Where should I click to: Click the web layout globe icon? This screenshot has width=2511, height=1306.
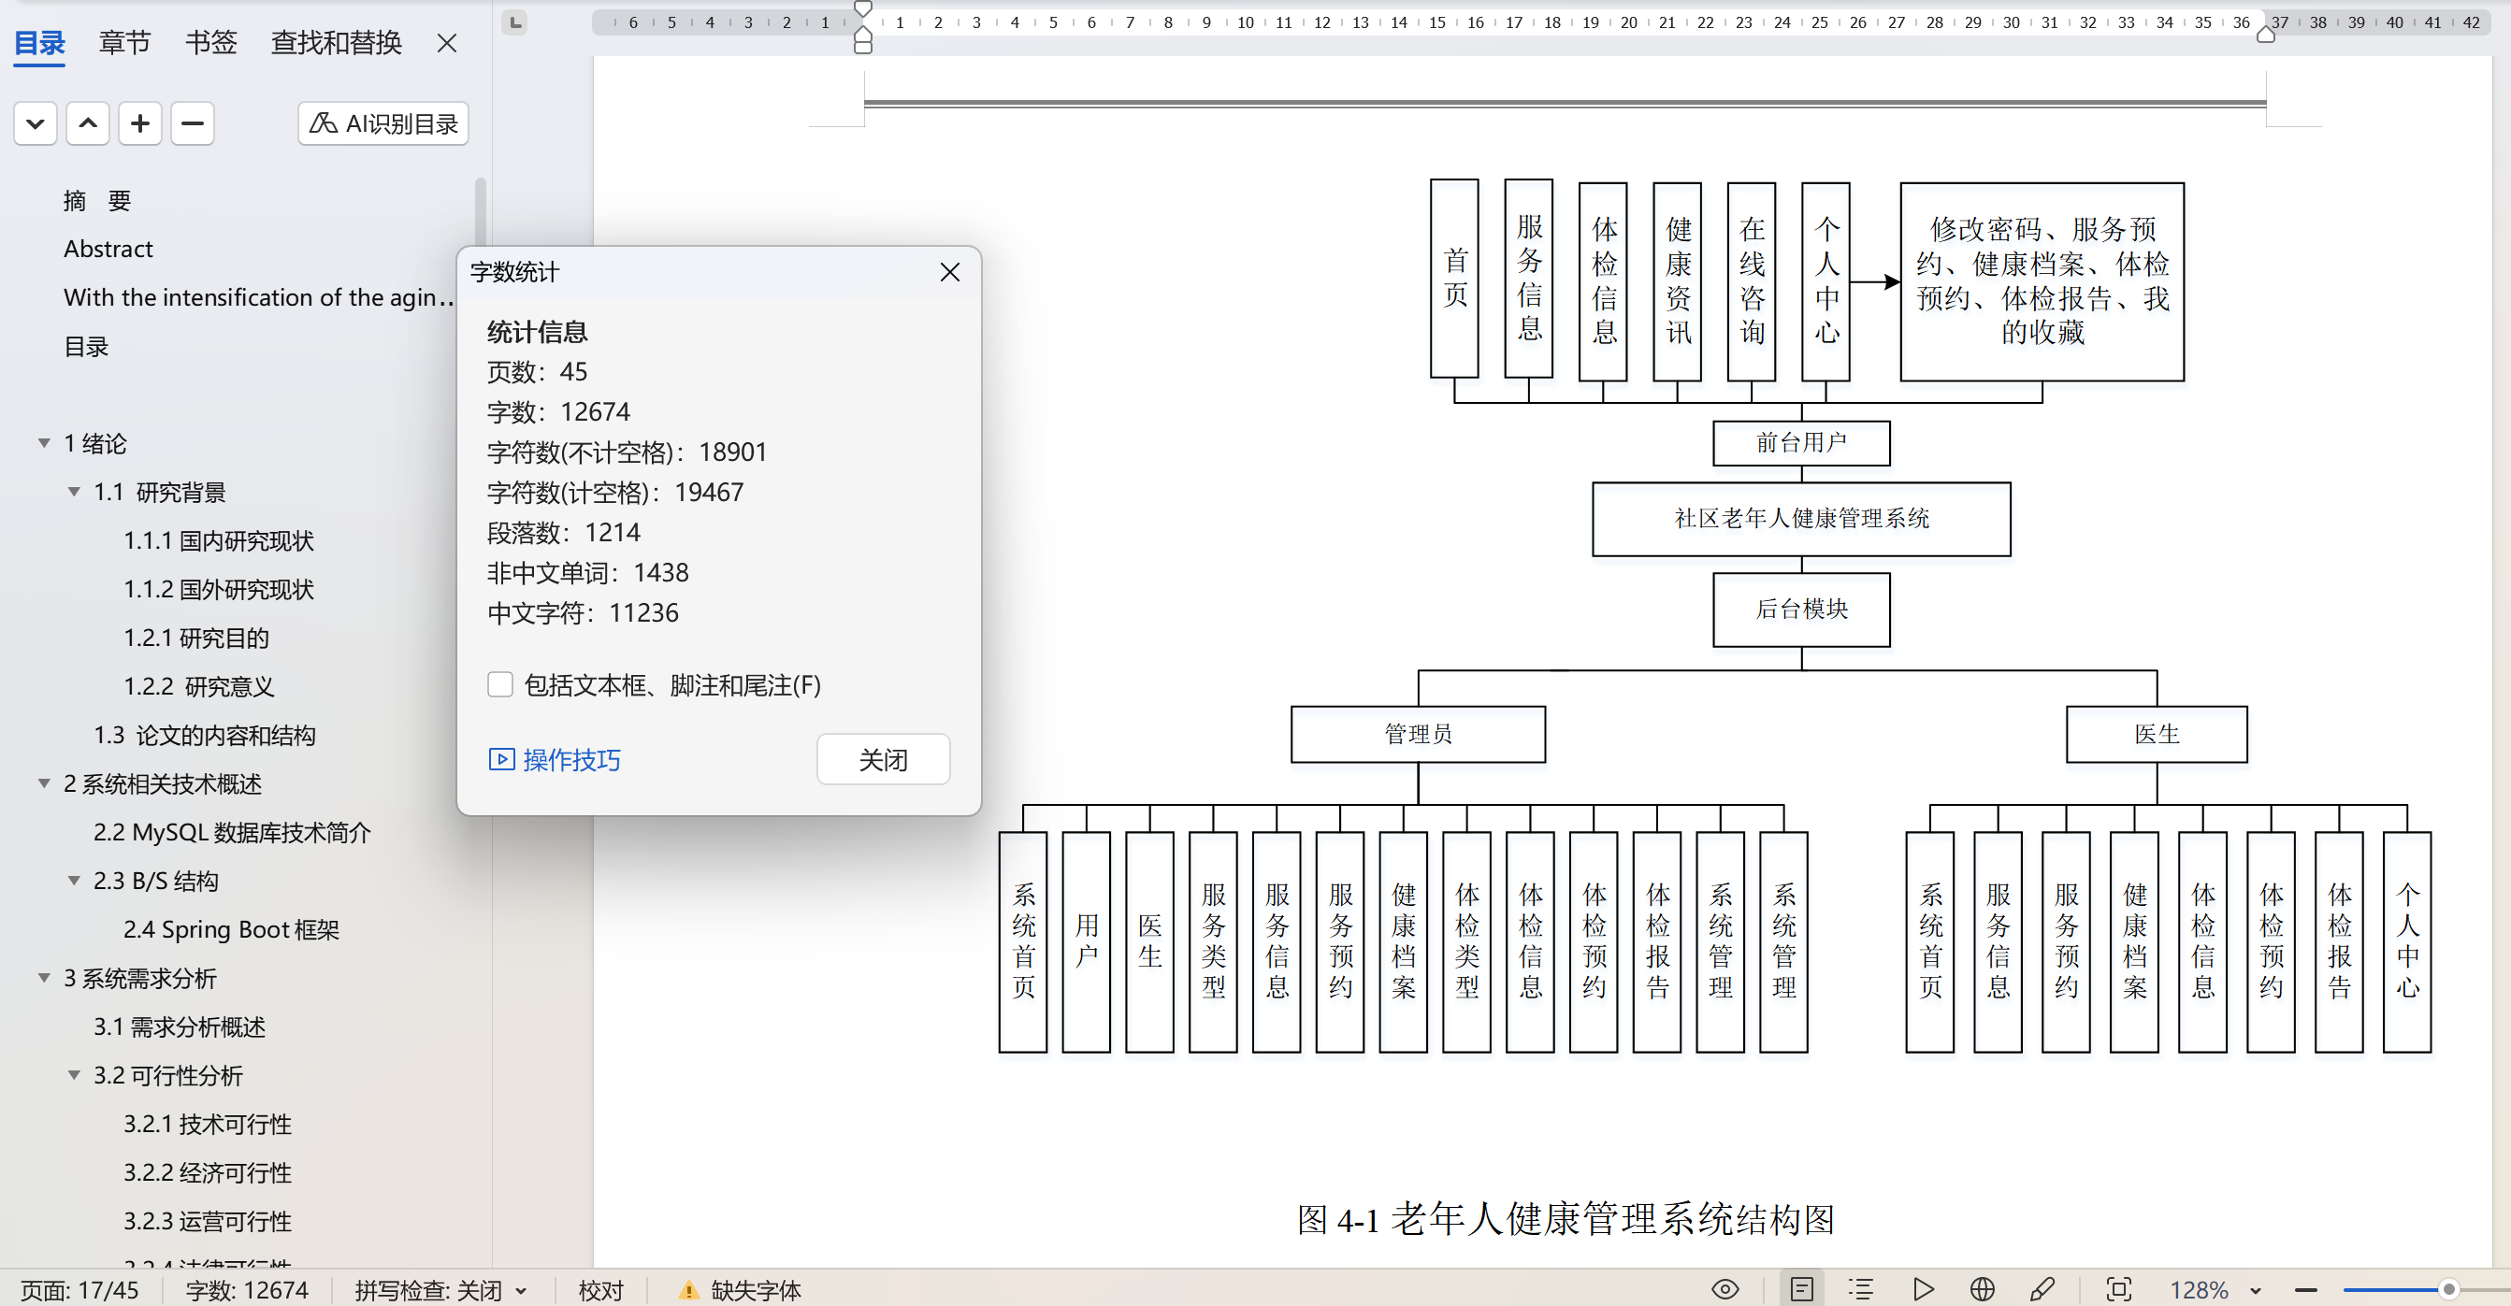[1982, 1289]
